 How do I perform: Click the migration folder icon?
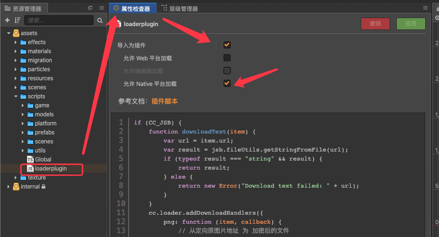(23, 60)
